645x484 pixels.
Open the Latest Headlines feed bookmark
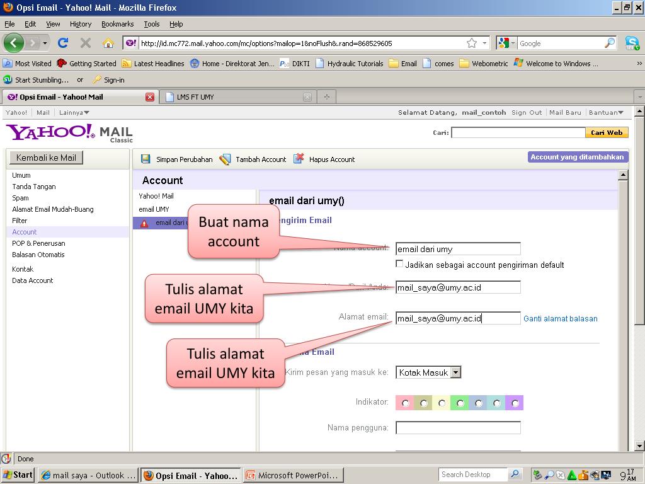pyautogui.click(x=153, y=64)
